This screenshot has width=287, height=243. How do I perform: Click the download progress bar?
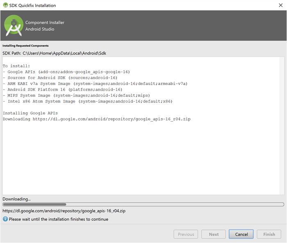pyautogui.click(x=143, y=204)
